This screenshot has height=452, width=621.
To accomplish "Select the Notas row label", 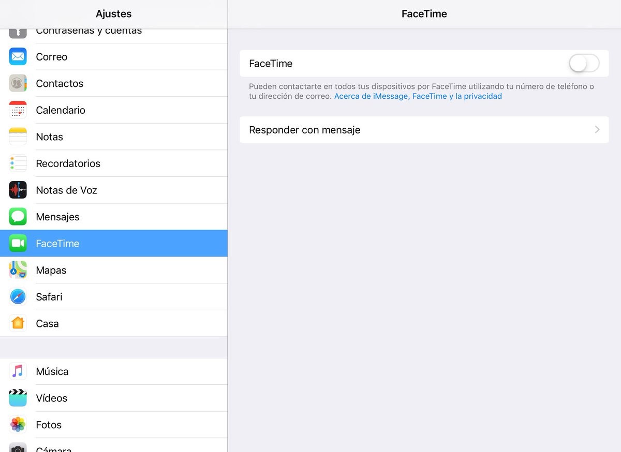I will coord(50,137).
